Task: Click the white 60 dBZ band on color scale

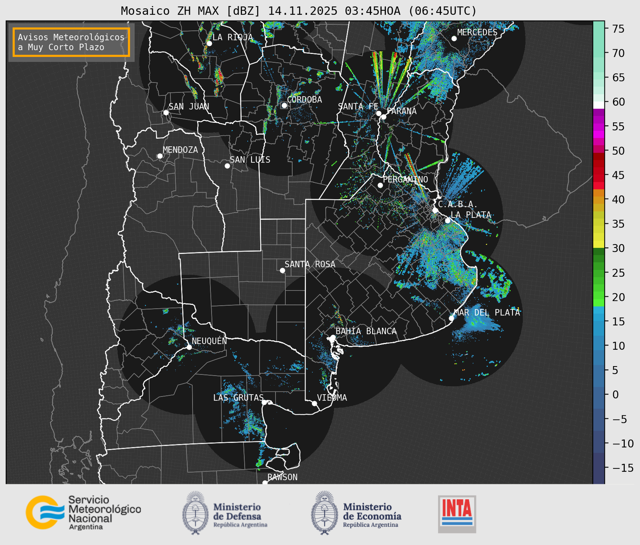Action: click(x=598, y=105)
